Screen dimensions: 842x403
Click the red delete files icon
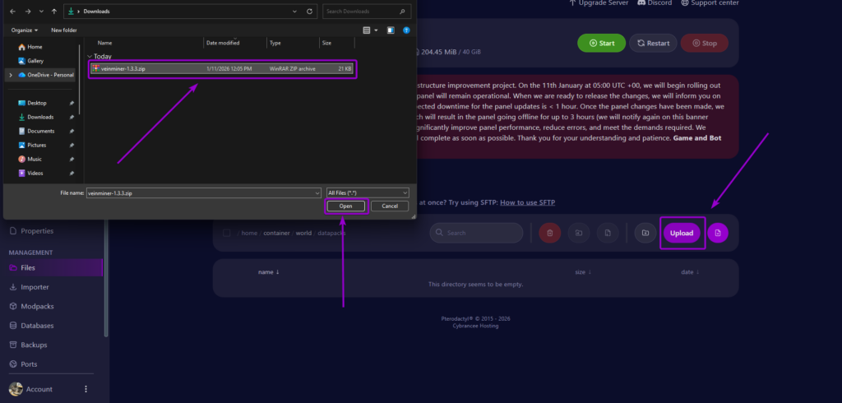tap(550, 233)
